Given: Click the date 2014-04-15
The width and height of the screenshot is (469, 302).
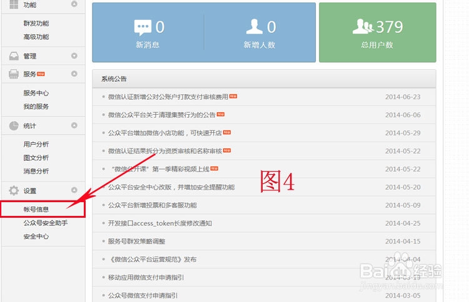Looking at the screenshot, I should coord(403,241).
